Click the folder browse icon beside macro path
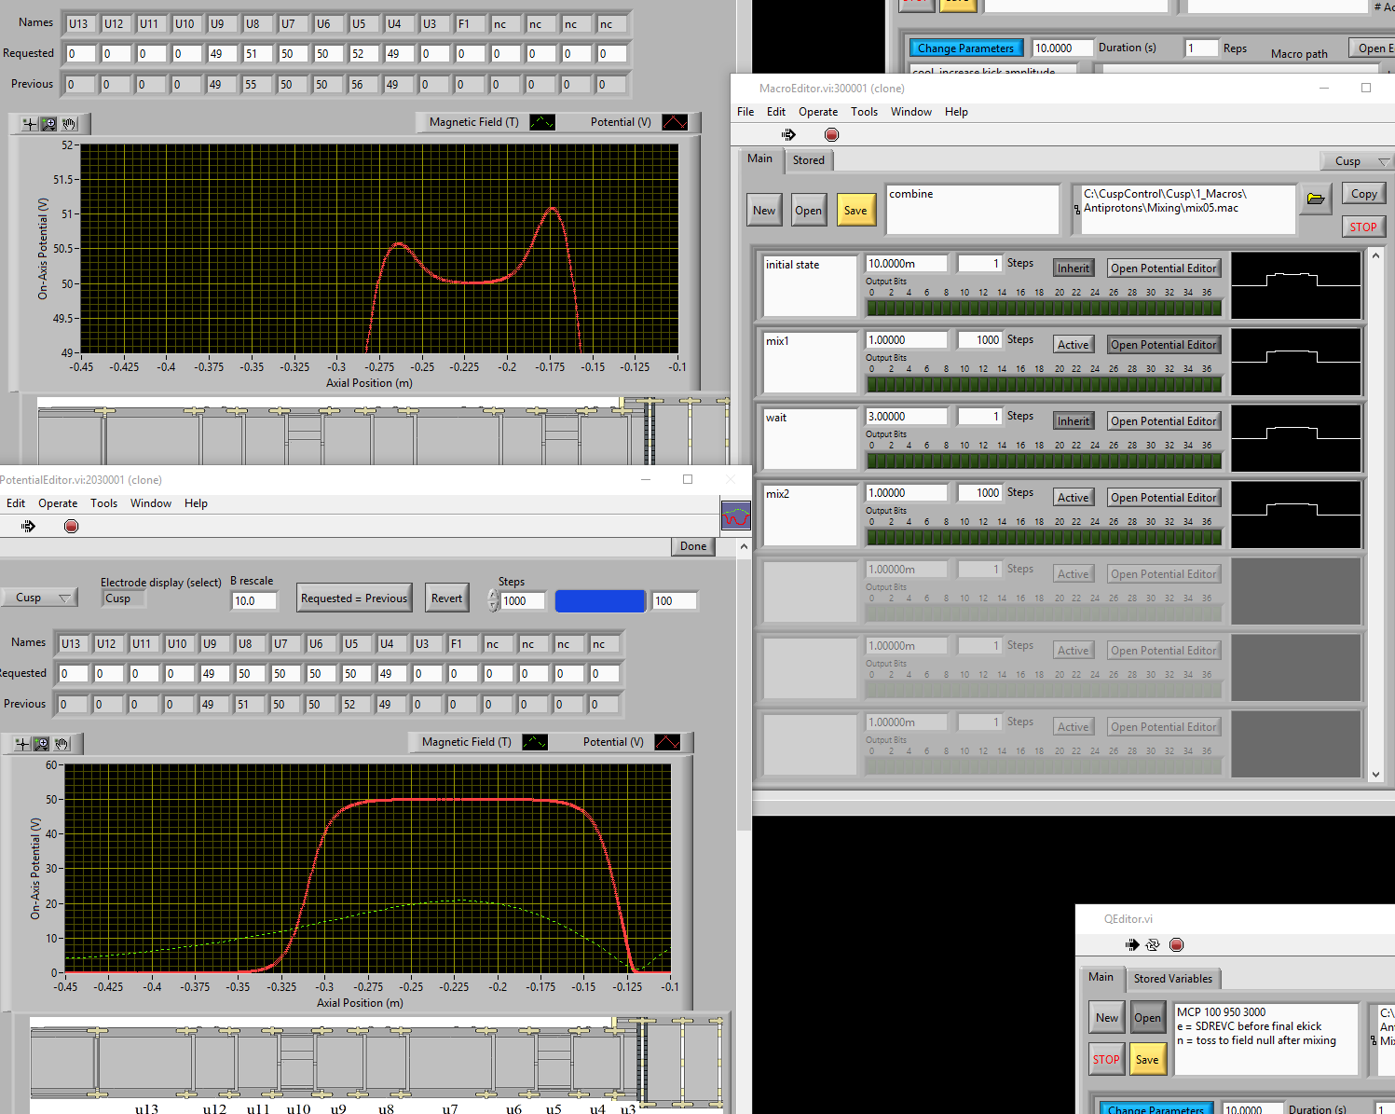Screen dimensions: 1395x1114 coord(1316,199)
